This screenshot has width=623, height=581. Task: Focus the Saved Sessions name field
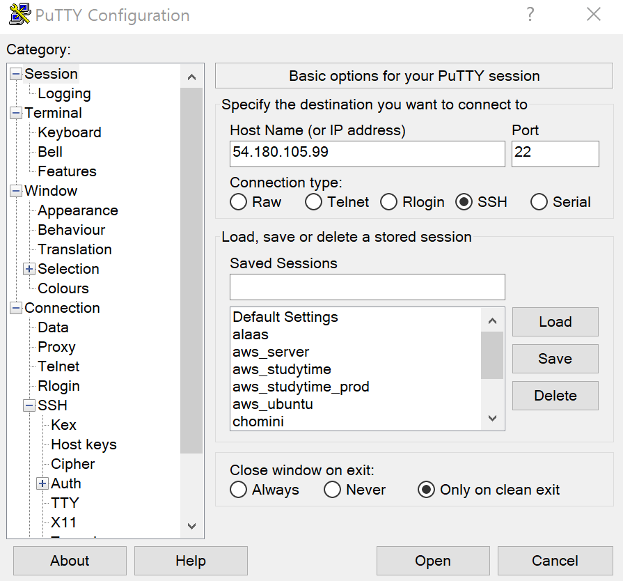[x=367, y=287]
